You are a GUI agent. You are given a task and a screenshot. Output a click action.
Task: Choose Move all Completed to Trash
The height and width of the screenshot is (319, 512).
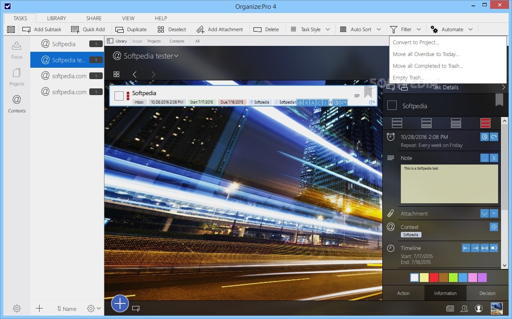coord(428,66)
